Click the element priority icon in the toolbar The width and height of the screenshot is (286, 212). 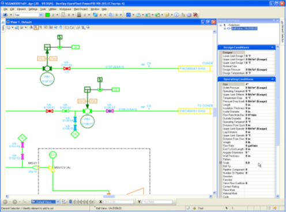(111, 15)
